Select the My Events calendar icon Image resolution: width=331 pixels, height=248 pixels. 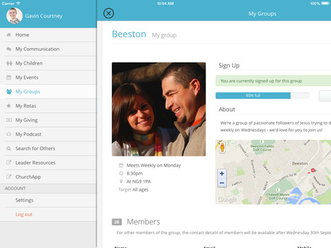(9, 77)
